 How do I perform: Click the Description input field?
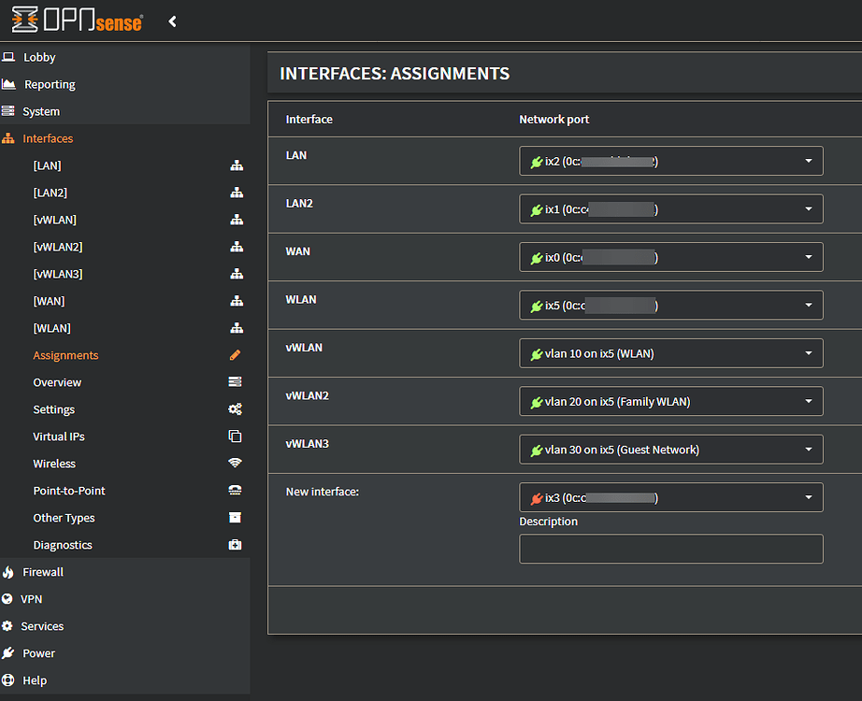click(670, 549)
